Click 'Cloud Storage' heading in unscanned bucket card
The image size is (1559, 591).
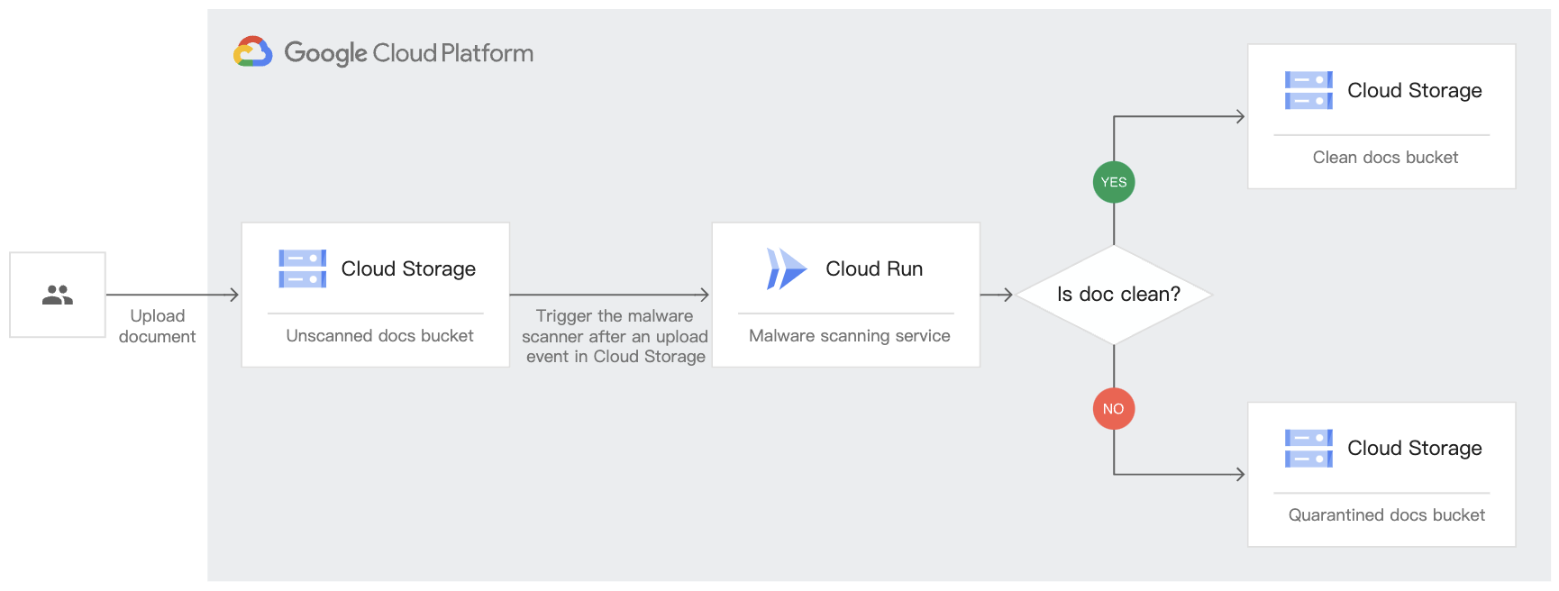pos(408,268)
